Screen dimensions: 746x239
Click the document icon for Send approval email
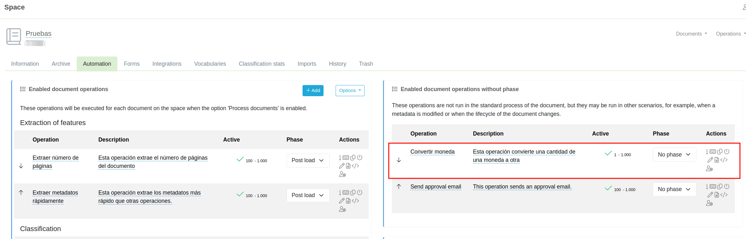point(716,195)
